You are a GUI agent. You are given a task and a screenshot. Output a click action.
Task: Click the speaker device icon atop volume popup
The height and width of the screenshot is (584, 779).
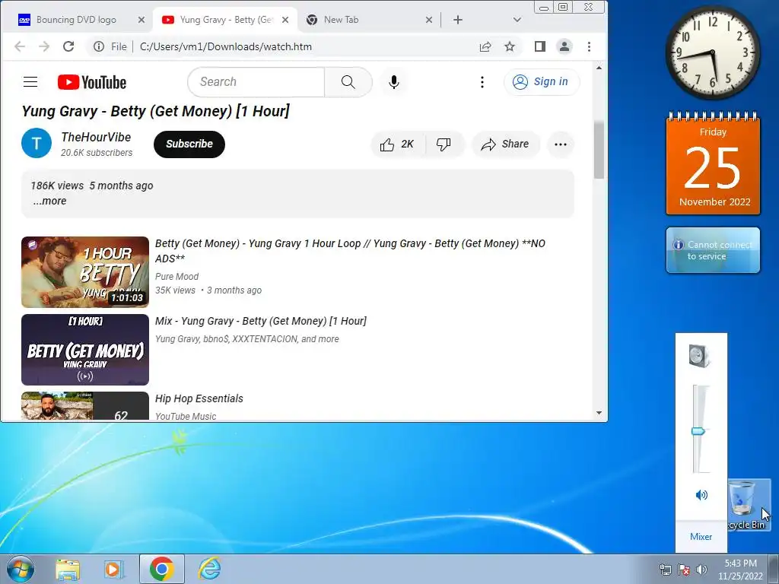coord(700,356)
